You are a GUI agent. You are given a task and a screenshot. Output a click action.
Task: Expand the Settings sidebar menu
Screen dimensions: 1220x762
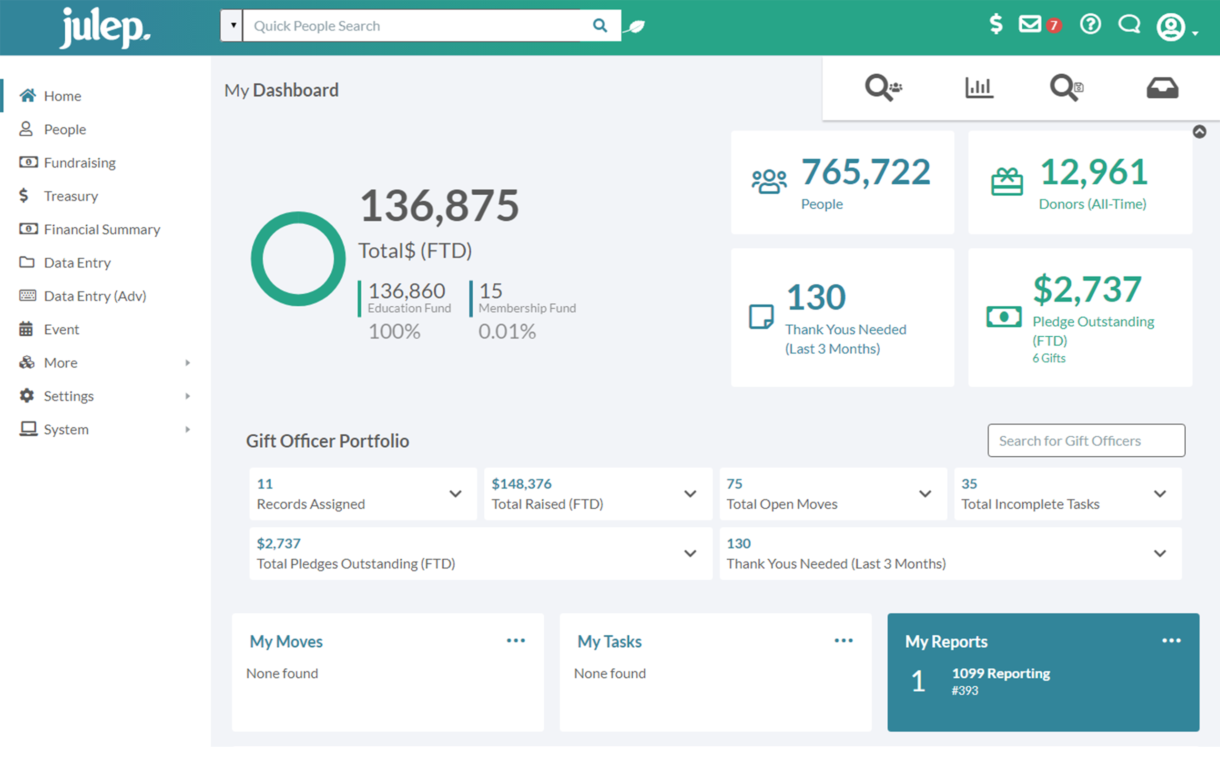tap(69, 396)
